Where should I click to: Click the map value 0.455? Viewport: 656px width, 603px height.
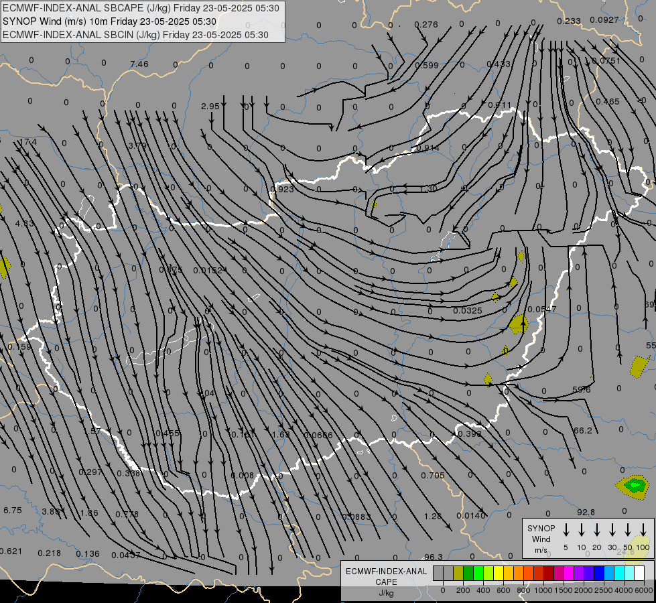tap(168, 433)
